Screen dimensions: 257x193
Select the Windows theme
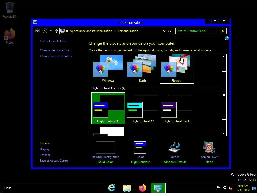[x=108, y=69]
